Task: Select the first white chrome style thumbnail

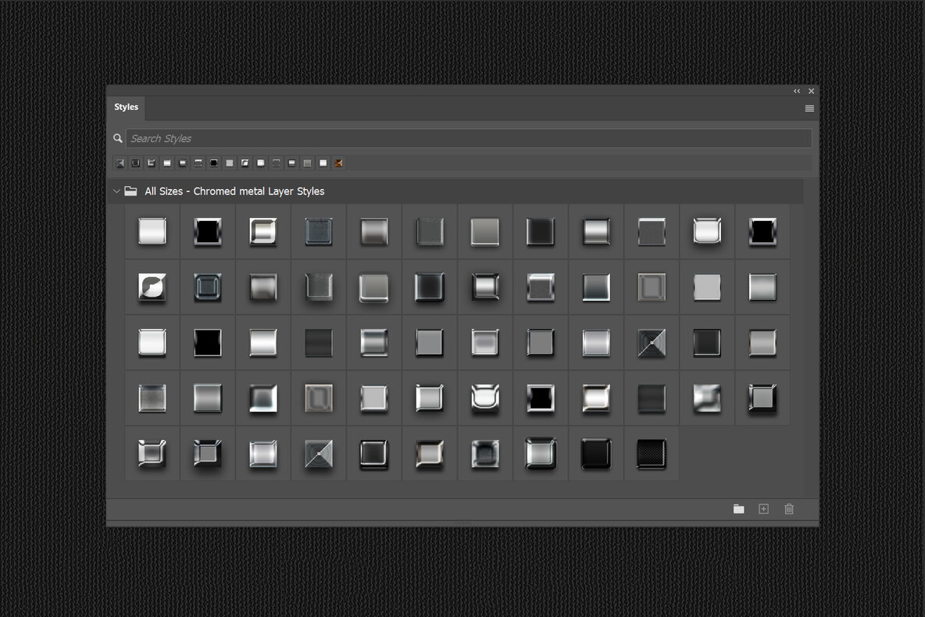Action: tap(152, 231)
